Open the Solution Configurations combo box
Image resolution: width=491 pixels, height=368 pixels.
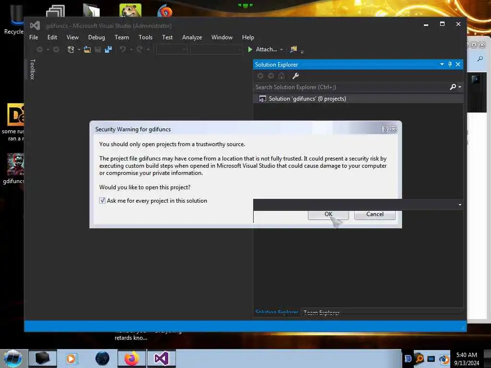(x=172, y=49)
